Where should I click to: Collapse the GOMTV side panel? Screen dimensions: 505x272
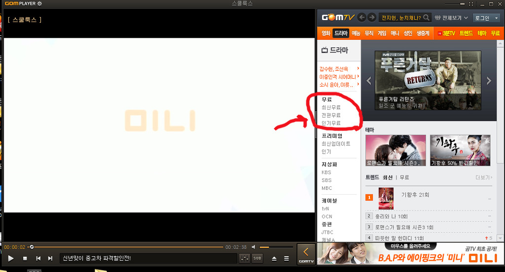coord(306,254)
